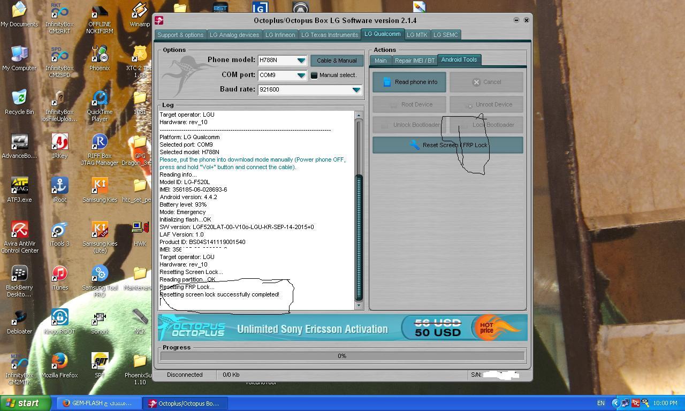The height and width of the screenshot is (411, 685).
Task: Open the Main actions tab
Action: tap(380, 60)
